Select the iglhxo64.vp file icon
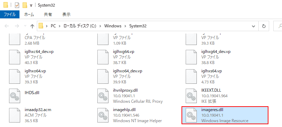Screen dimensions: 282x127 click(15, 76)
